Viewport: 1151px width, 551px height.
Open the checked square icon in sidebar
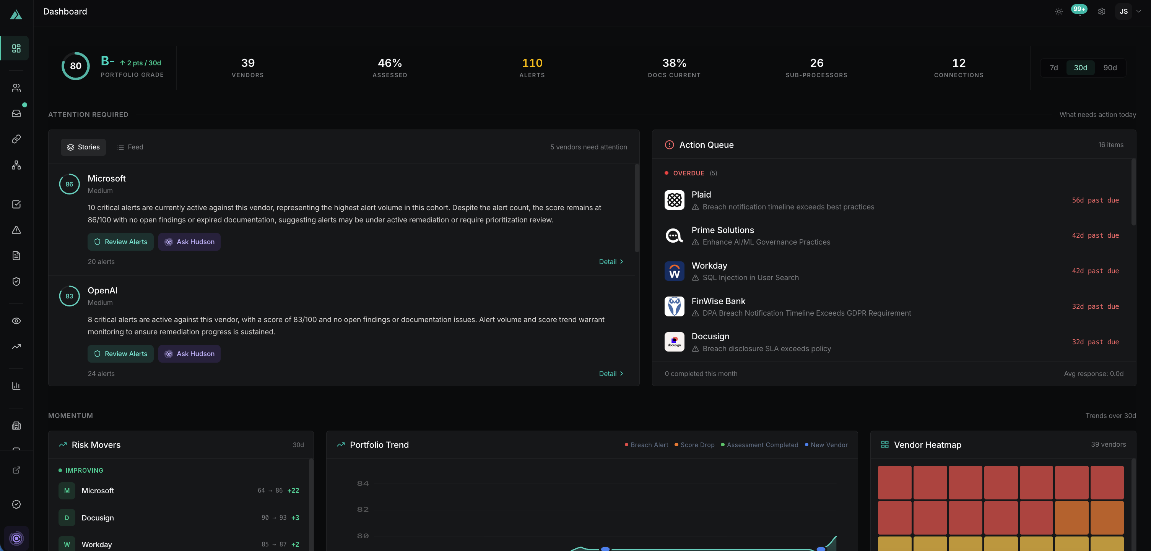[16, 204]
